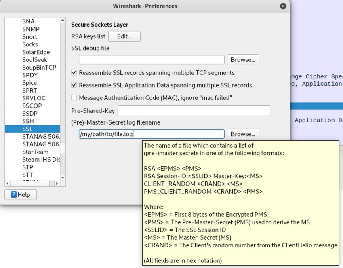
Task: Close the Wireshark Preferences dialog
Action: (282, 6)
